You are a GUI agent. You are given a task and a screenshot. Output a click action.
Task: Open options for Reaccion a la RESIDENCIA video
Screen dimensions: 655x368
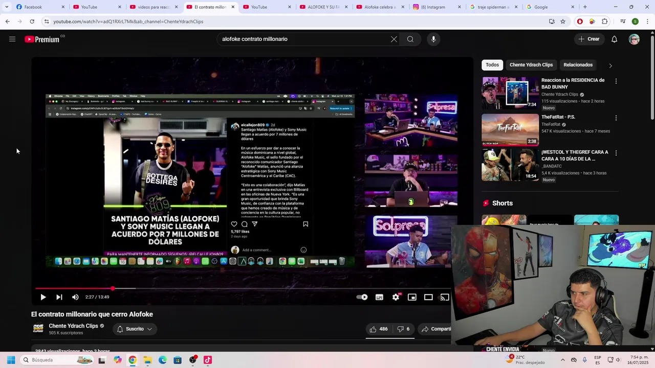616,81
